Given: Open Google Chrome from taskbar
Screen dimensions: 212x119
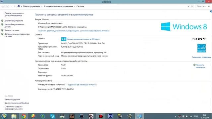Looking at the screenshot, I should [x=24, y=116].
